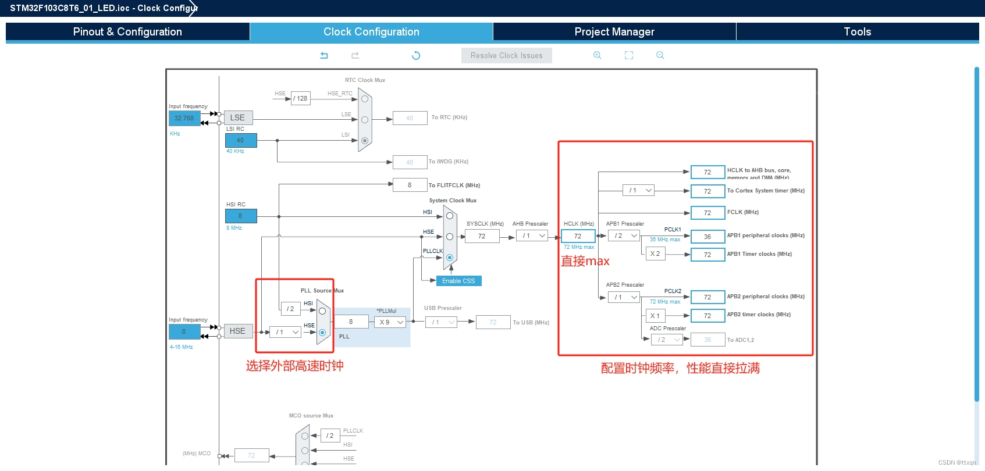Click the refresh clock tree icon
985x471 pixels.
coord(416,56)
